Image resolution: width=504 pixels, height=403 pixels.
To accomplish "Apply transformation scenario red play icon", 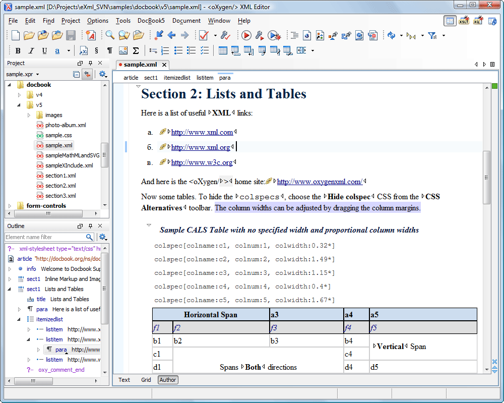I will [x=246, y=35].
